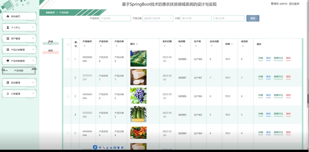Click the scissors screenshot icon in IME bar
The height and width of the screenshot is (152, 309).
[111, 148]
